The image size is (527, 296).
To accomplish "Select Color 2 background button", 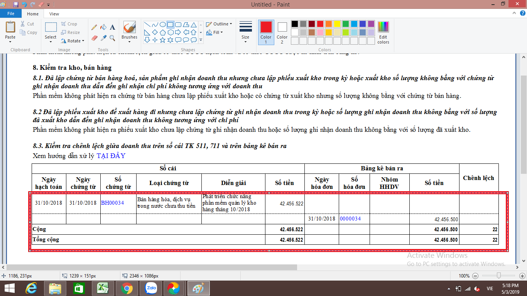I will (282, 32).
